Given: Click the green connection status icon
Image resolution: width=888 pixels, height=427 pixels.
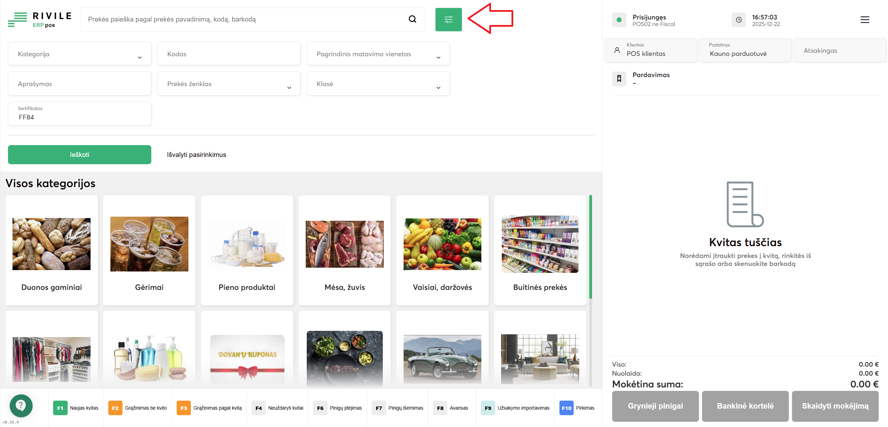Looking at the screenshot, I should point(619,20).
